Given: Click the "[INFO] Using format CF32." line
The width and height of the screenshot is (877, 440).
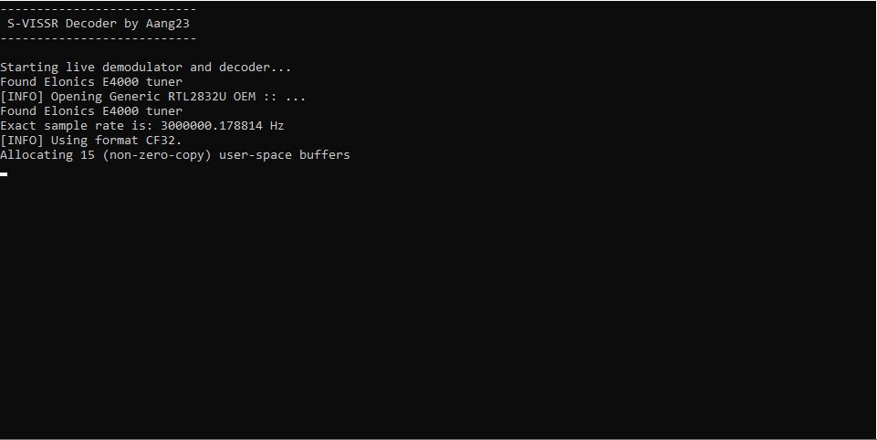Looking at the screenshot, I should (91, 140).
